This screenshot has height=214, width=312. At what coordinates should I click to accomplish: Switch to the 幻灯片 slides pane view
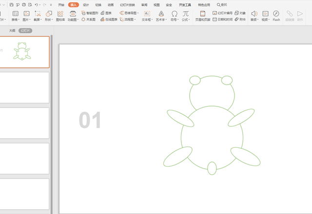click(x=25, y=30)
